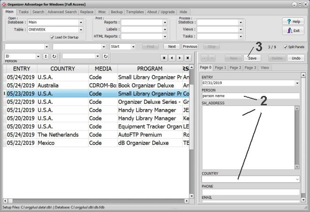This screenshot has height=212, width=310.
Task: Select the Page 2 tab
Action: coord(235,68)
